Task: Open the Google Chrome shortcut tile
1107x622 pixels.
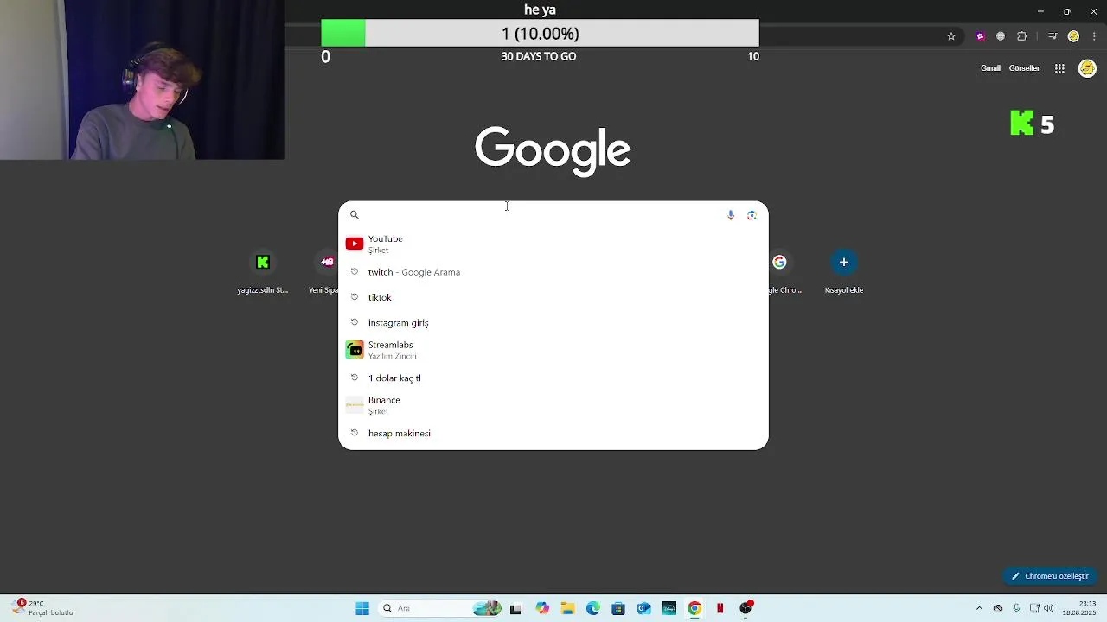Action: coord(784,271)
